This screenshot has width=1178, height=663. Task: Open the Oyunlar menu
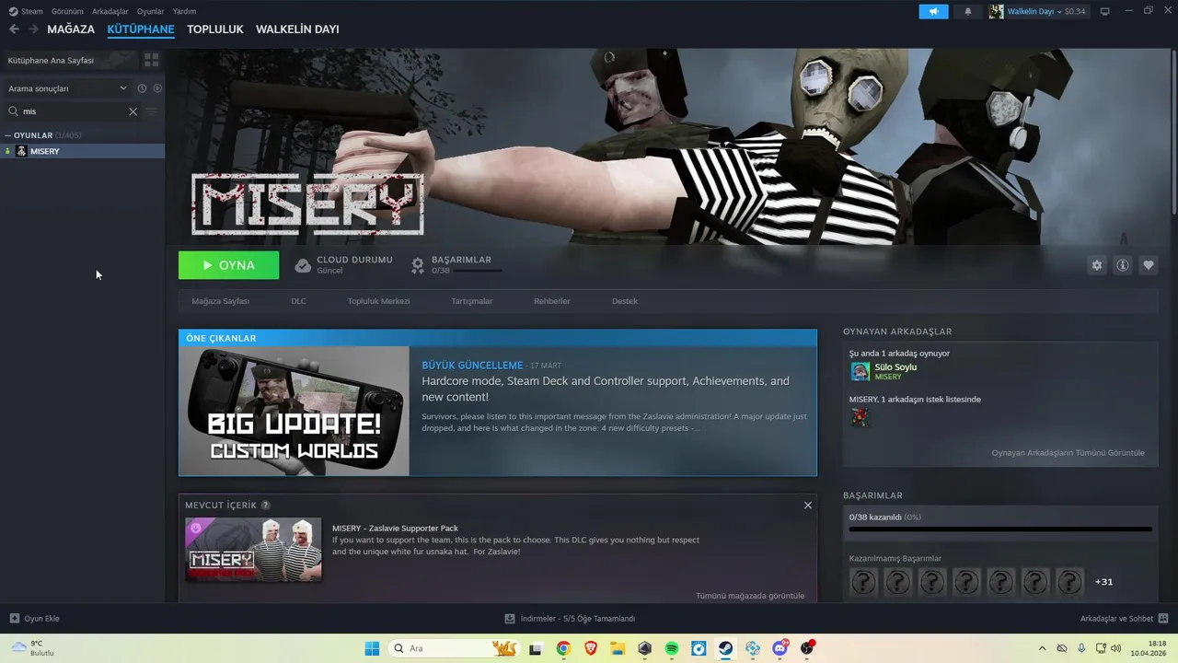151,11
